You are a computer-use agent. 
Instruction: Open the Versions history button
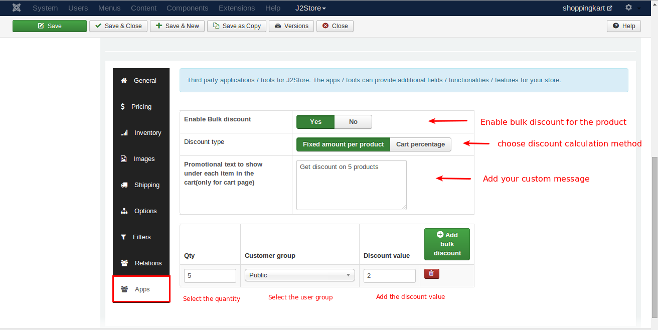291,26
